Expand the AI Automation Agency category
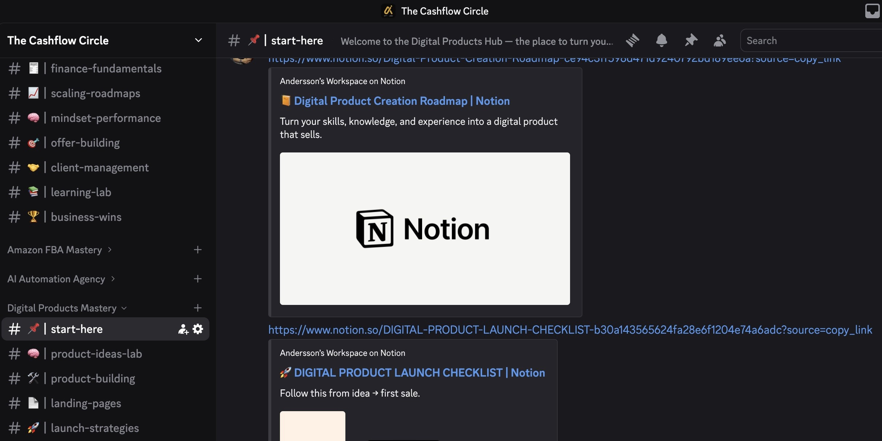 tap(56, 279)
